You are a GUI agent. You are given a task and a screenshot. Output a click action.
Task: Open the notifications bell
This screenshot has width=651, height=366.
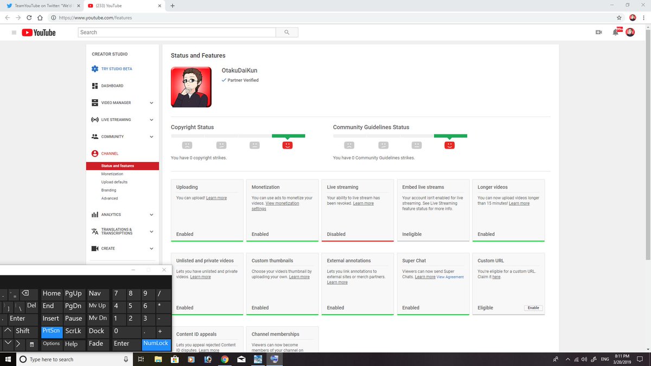coord(616,33)
